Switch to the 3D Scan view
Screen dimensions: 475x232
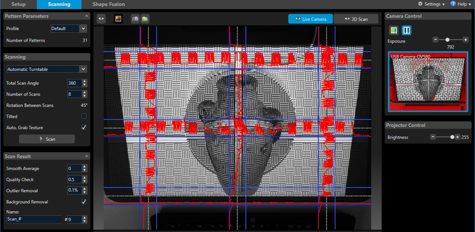point(356,19)
